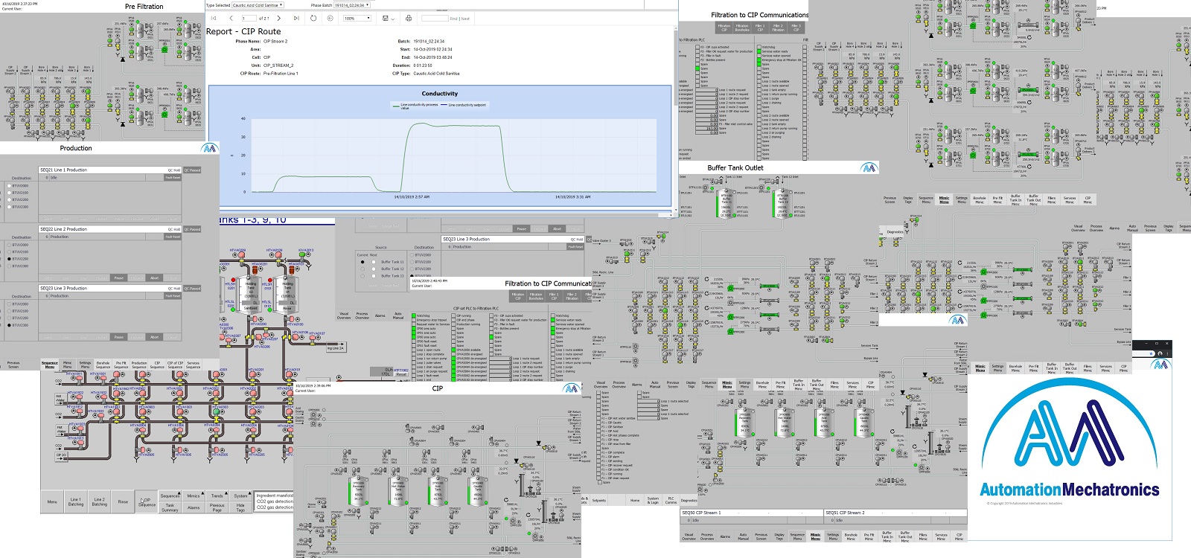
Task: Select BTUV2100 destination for Line 1 Production
Action: click(x=9, y=193)
